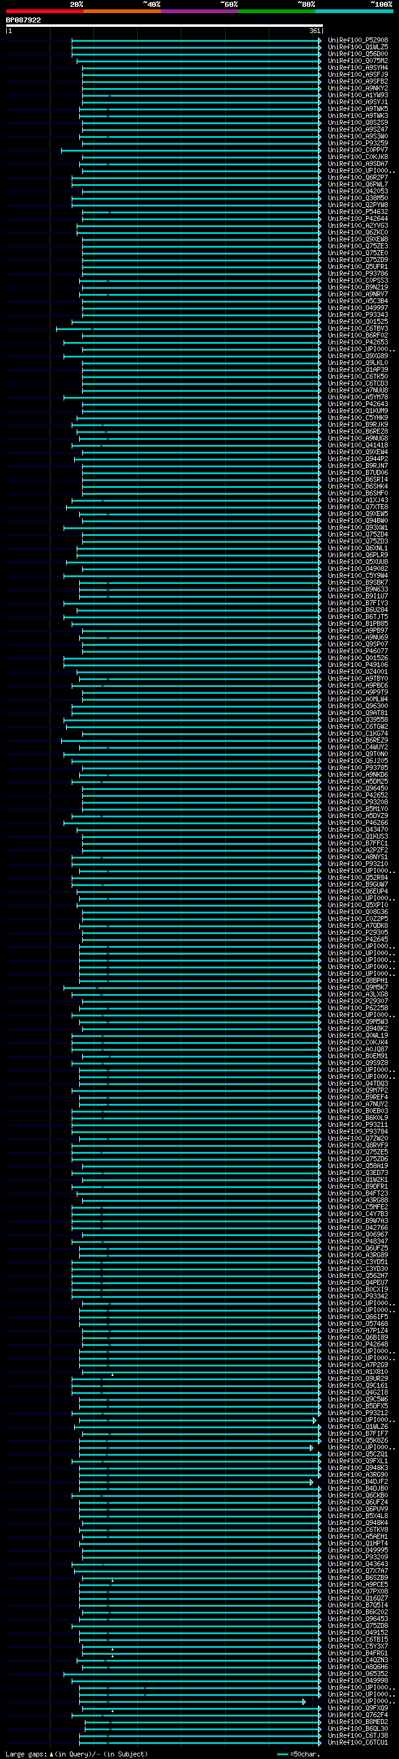Select label UniRef100_O65352
The width and height of the screenshot is (399, 1759).
(x=358, y=1674)
